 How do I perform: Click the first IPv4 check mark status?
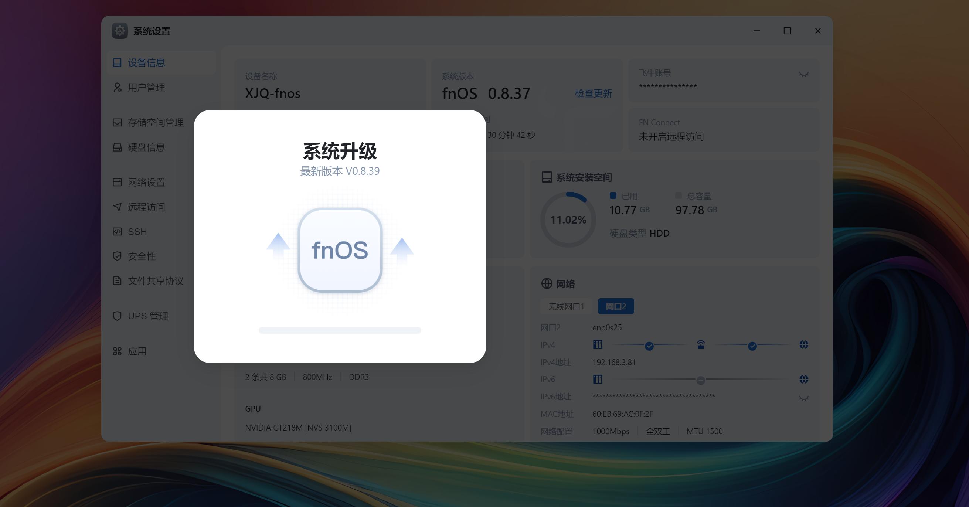pos(649,346)
